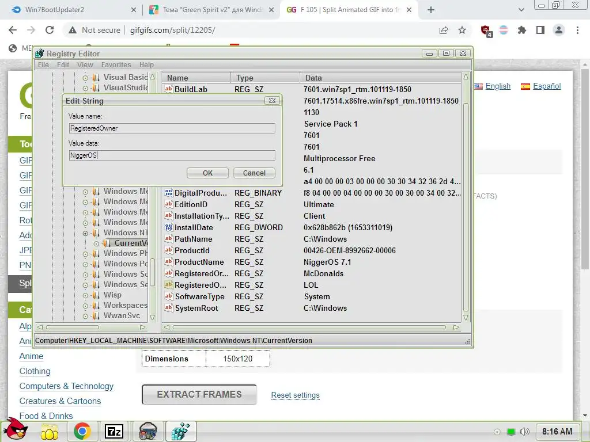Expand the Wisp tree node

(x=85, y=295)
